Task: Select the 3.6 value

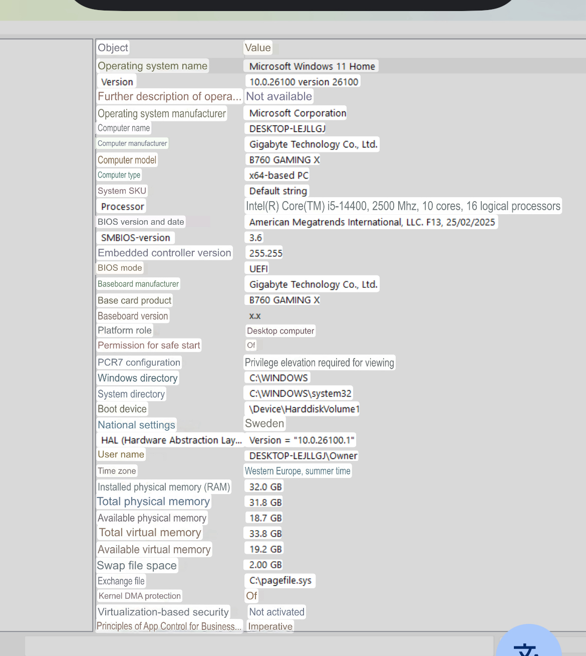Action: [x=255, y=238]
